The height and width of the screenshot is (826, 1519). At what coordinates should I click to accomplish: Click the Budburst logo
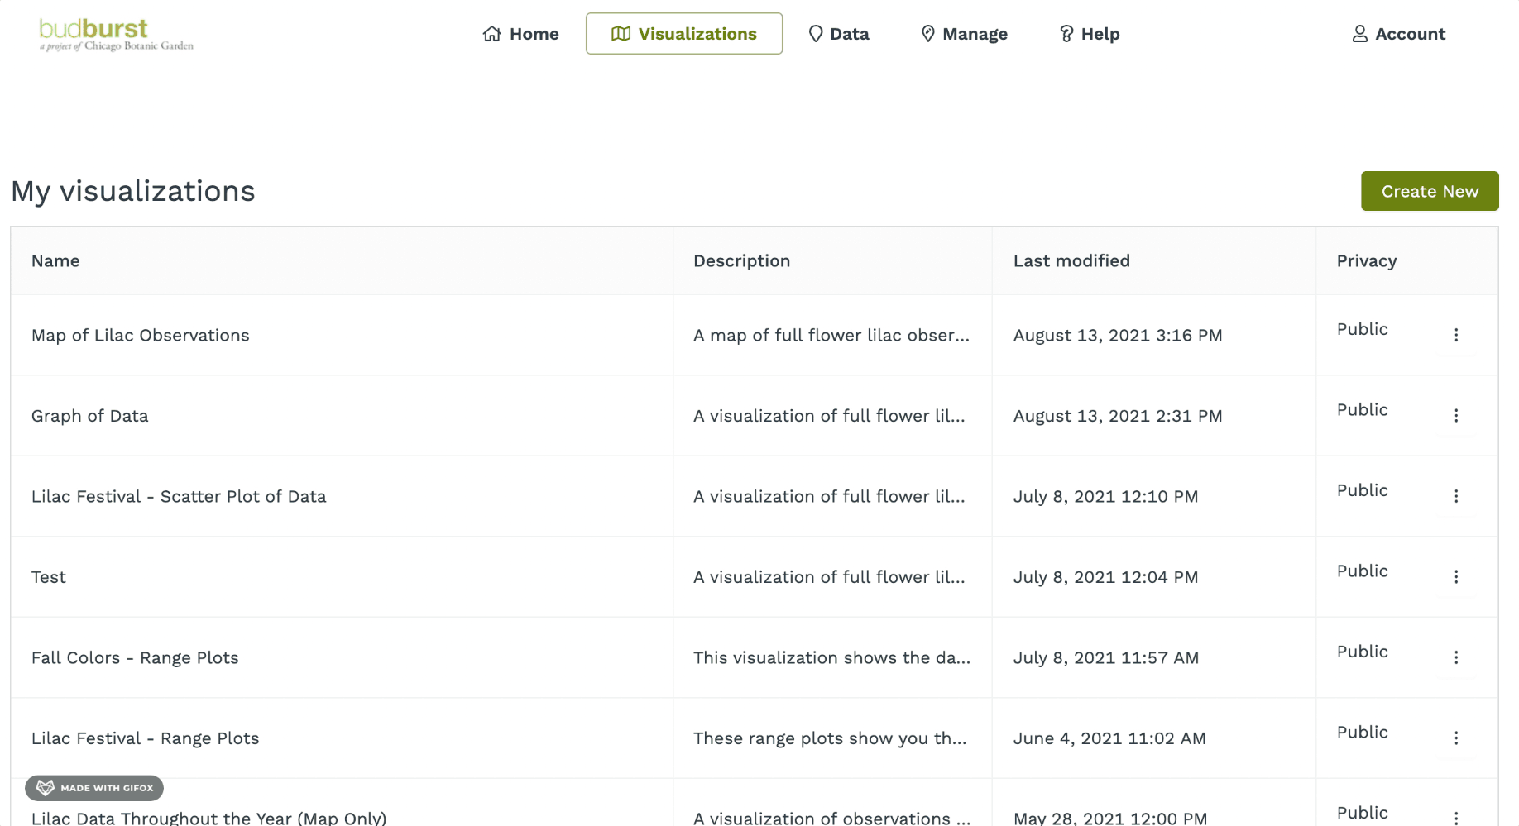(116, 35)
